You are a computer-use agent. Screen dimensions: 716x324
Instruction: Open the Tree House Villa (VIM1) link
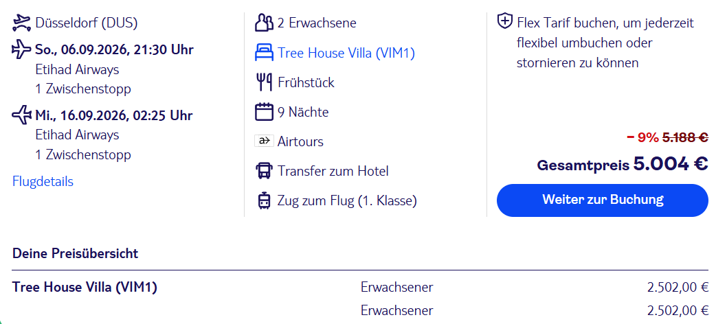click(346, 53)
